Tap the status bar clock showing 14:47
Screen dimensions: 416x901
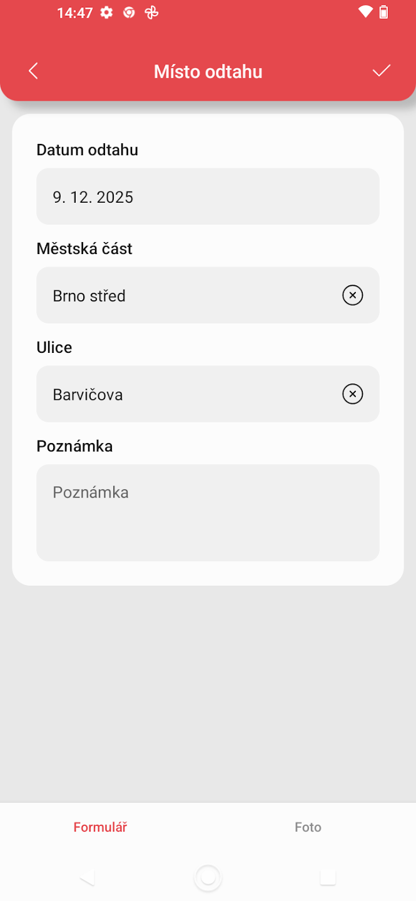click(x=74, y=13)
